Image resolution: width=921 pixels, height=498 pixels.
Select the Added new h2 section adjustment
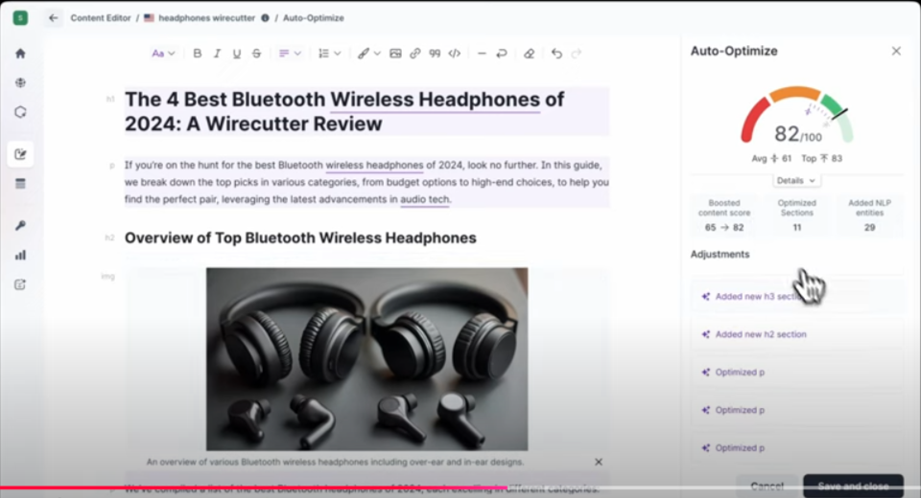pyautogui.click(x=796, y=334)
